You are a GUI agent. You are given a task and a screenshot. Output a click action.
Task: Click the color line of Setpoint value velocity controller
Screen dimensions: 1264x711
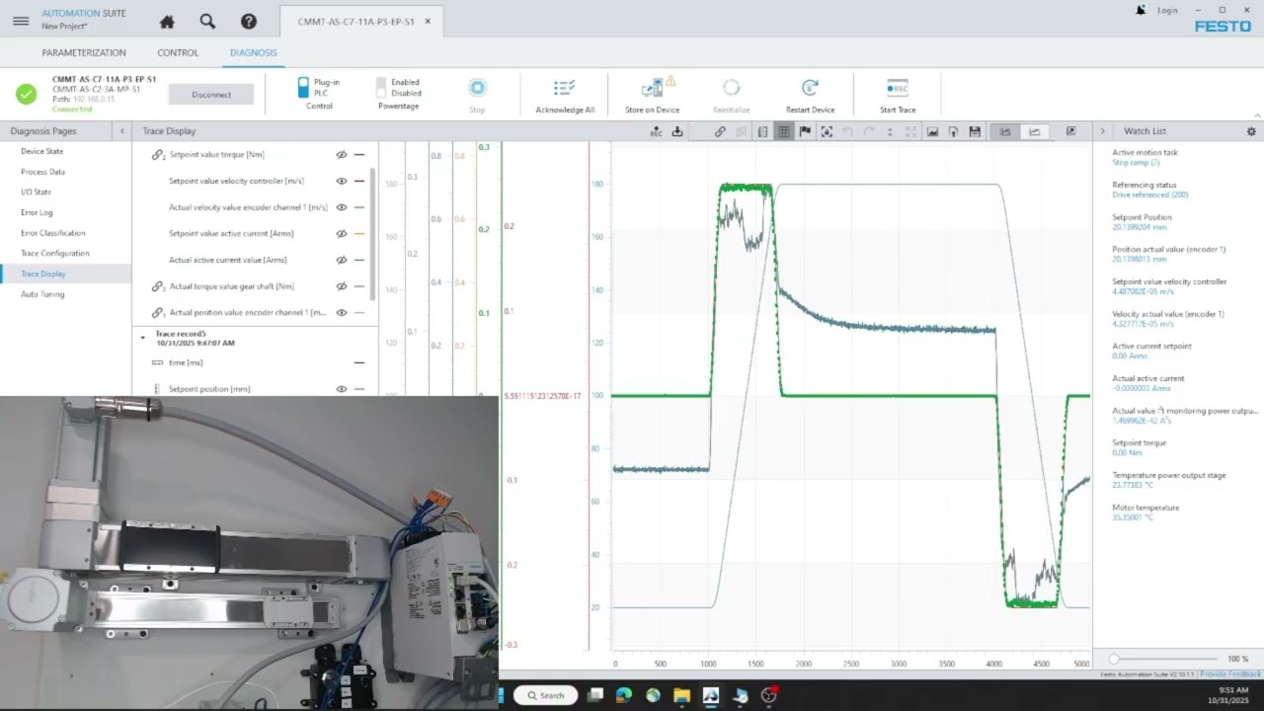(359, 182)
